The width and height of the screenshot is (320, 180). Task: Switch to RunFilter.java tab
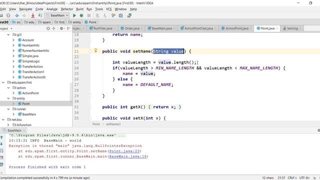pos(102,28)
